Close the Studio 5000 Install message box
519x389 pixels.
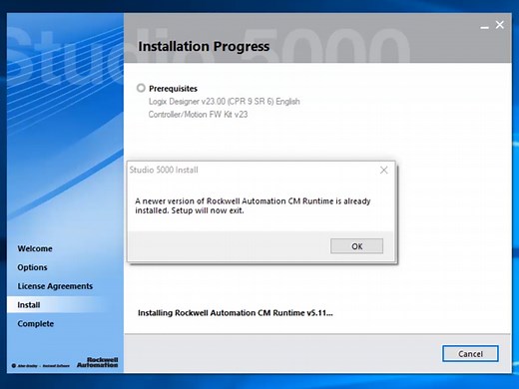[x=383, y=171]
